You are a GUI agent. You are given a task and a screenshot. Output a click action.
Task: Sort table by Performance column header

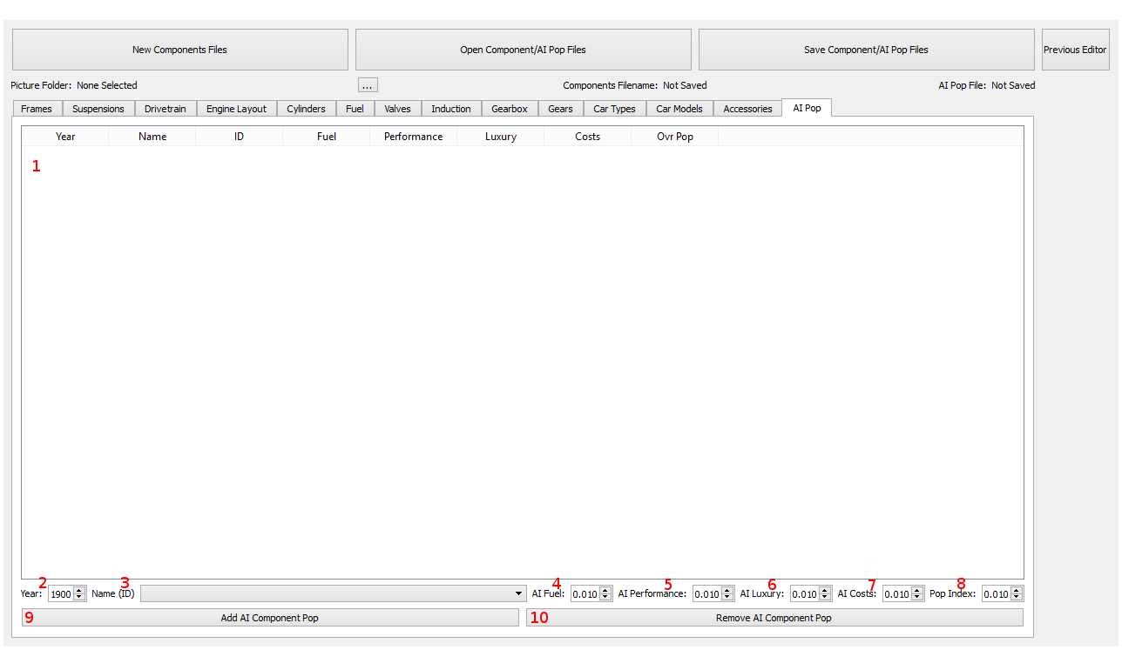(413, 137)
